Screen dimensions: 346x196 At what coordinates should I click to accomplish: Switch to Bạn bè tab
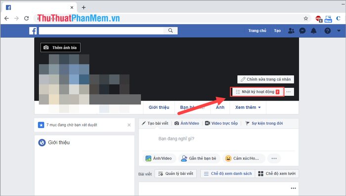coord(192,107)
